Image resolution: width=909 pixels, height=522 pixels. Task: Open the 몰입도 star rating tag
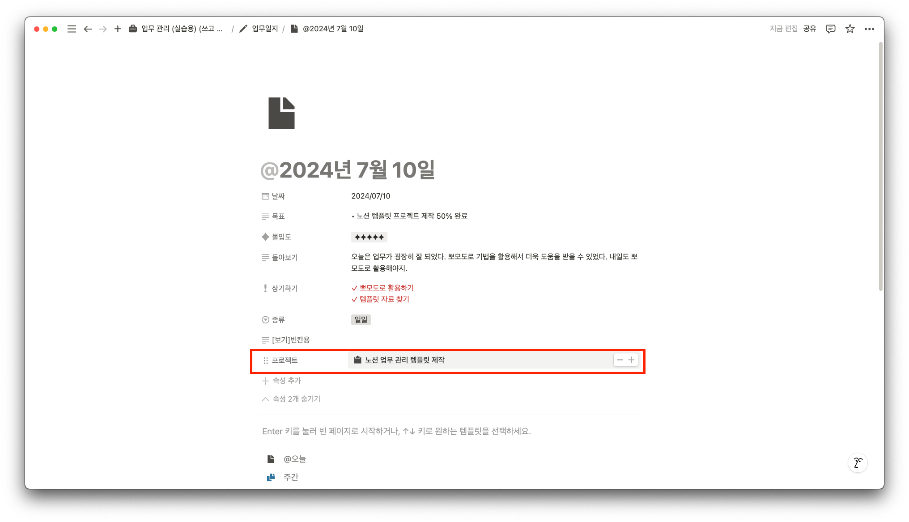point(369,237)
